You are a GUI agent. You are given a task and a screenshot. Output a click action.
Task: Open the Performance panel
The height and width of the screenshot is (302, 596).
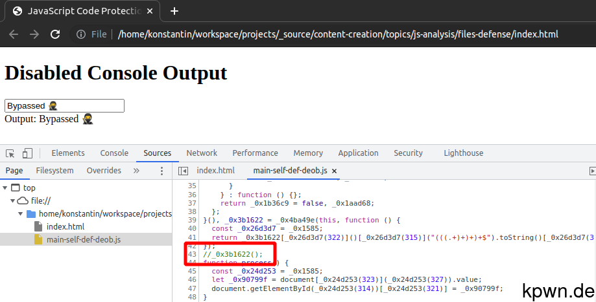(x=255, y=153)
